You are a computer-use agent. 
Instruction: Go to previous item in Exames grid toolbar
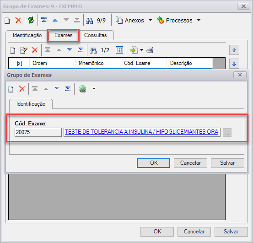tap(59, 50)
